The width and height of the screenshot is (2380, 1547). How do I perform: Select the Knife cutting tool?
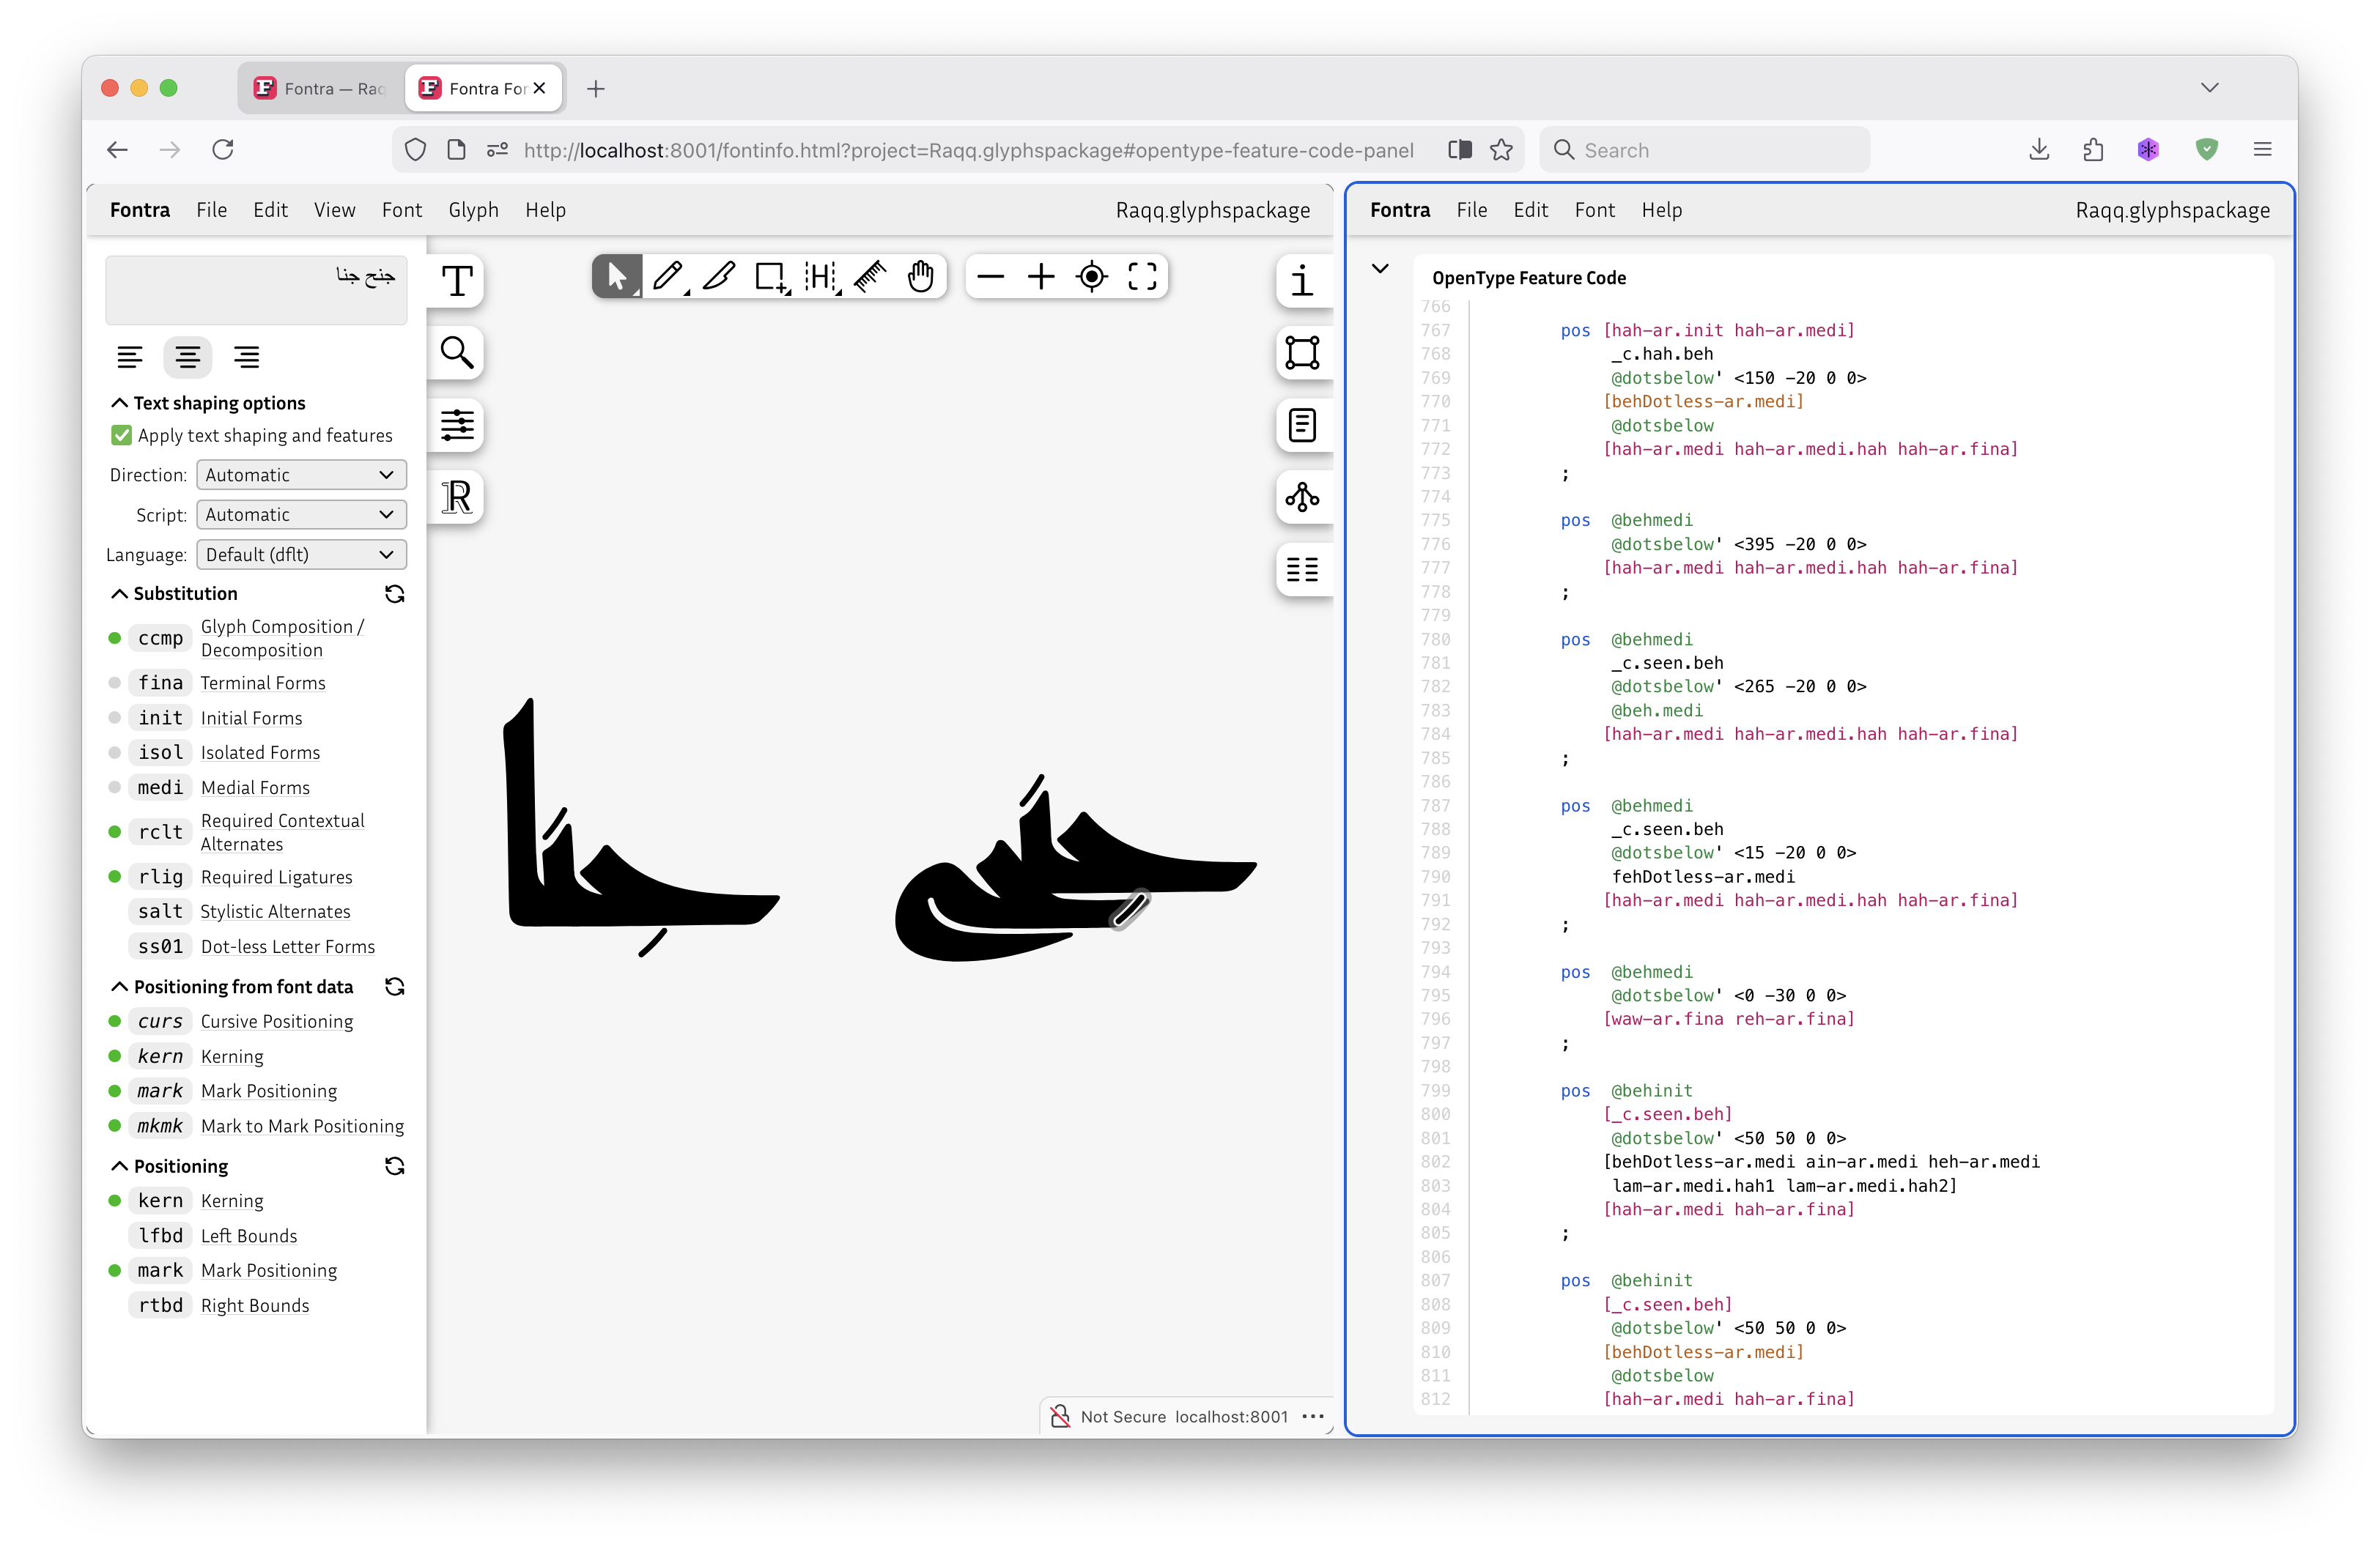[x=718, y=276]
